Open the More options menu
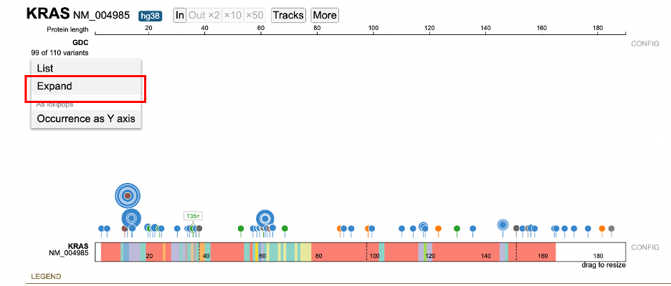The image size is (671, 286). pyautogui.click(x=324, y=15)
